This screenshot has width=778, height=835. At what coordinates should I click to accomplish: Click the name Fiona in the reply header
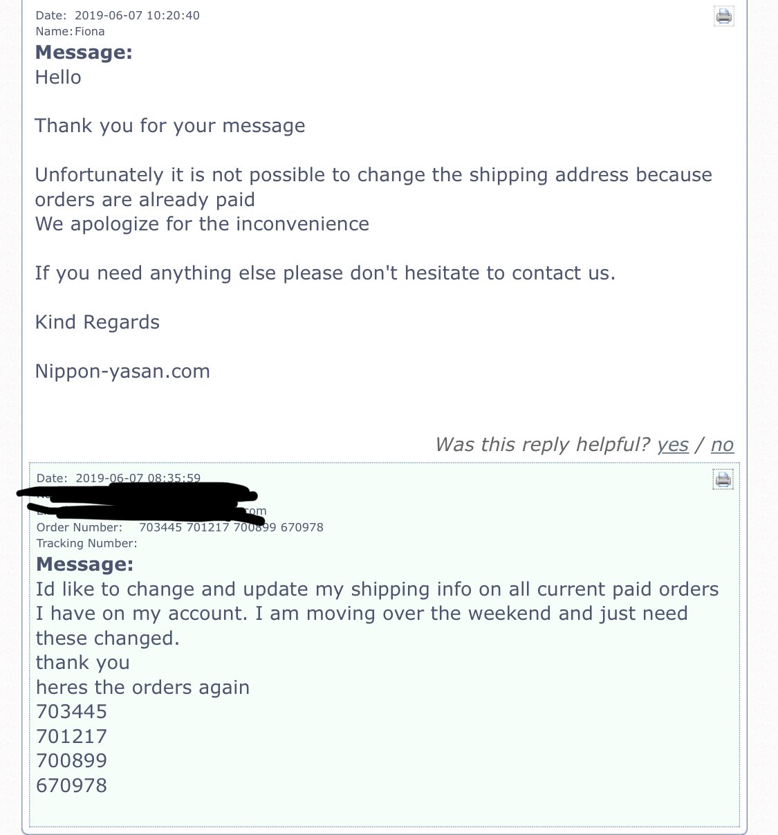pos(90,31)
